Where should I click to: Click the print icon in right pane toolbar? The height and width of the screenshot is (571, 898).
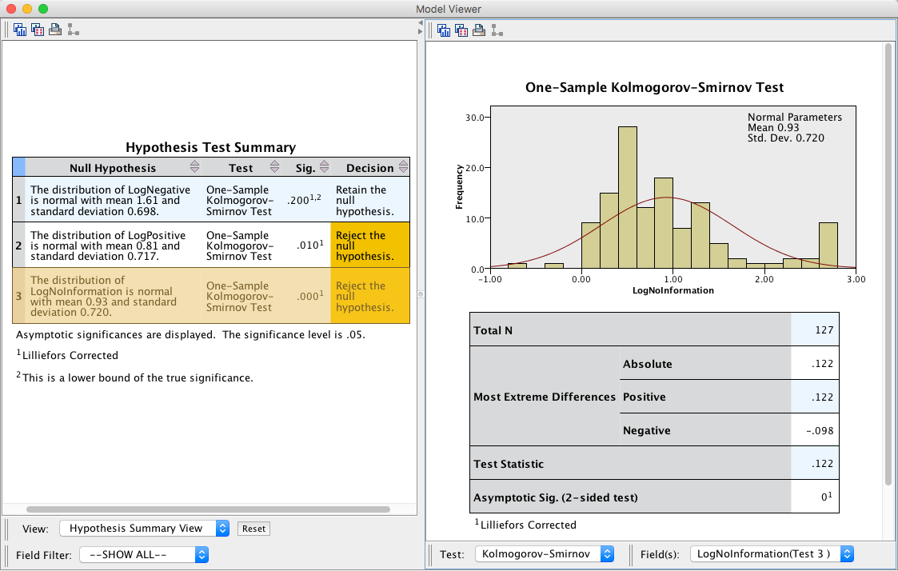[x=479, y=30]
